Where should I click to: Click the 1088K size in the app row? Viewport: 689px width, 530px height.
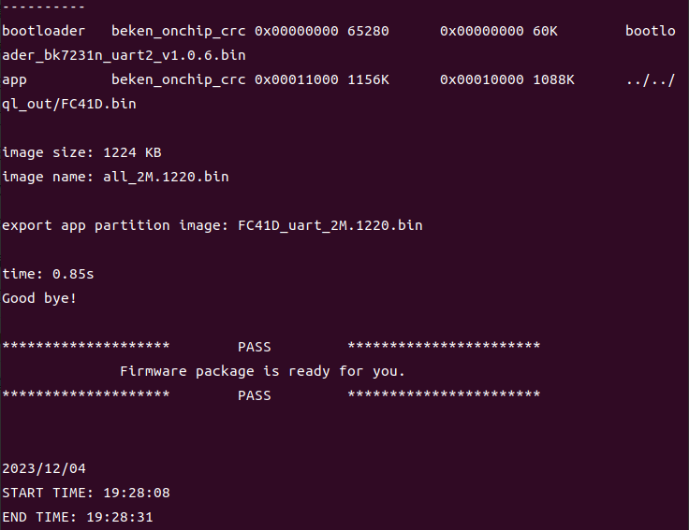pyautogui.click(x=555, y=79)
